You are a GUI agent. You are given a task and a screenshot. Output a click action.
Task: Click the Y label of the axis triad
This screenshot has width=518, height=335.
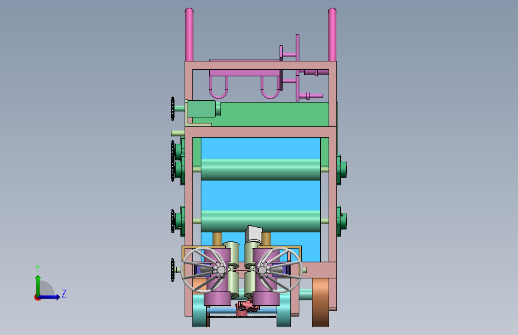[38, 268]
